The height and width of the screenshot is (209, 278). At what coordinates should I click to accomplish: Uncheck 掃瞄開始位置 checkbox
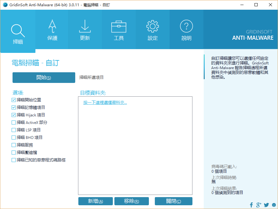click(13, 100)
